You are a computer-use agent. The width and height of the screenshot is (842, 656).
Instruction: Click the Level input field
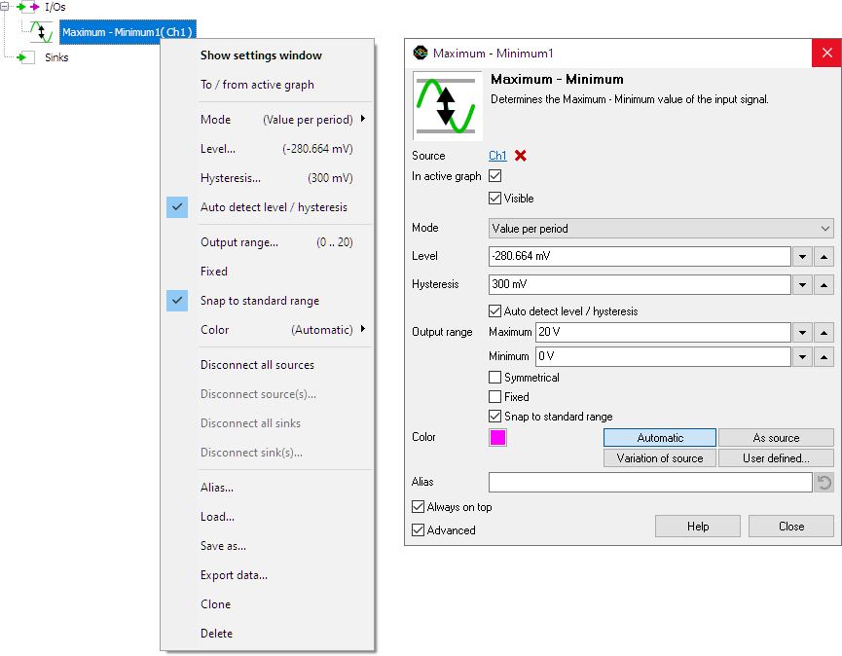tap(640, 257)
